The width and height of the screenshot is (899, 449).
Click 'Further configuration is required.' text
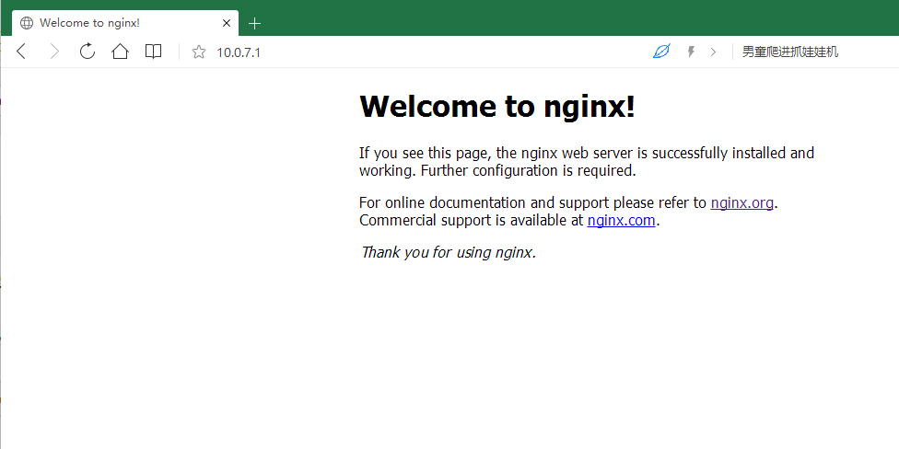[x=528, y=170]
